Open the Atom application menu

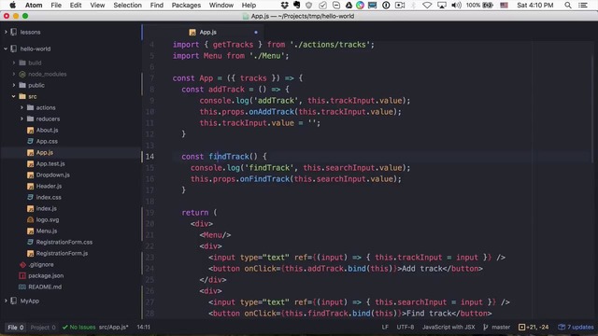tap(34, 5)
